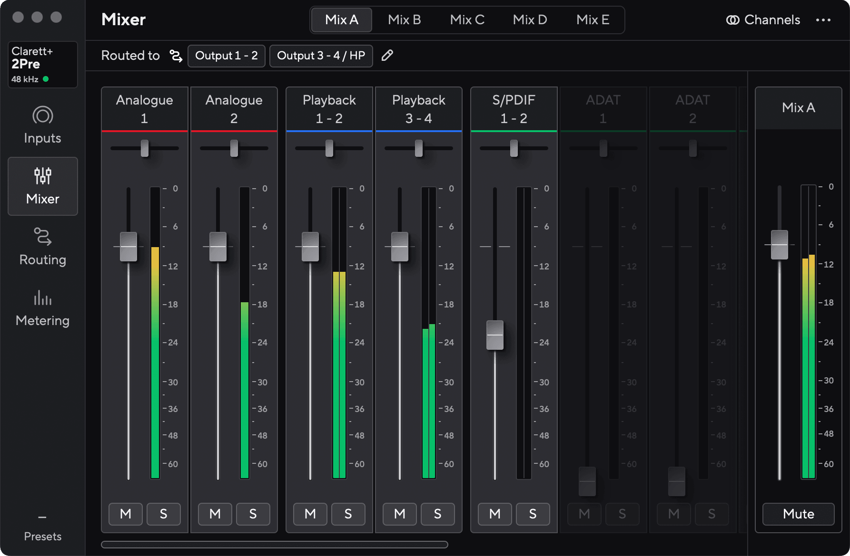The width and height of the screenshot is (850, 556).
Task: Click the Playback 3 - 4 pan slider knob
Action: pos(419,148)
